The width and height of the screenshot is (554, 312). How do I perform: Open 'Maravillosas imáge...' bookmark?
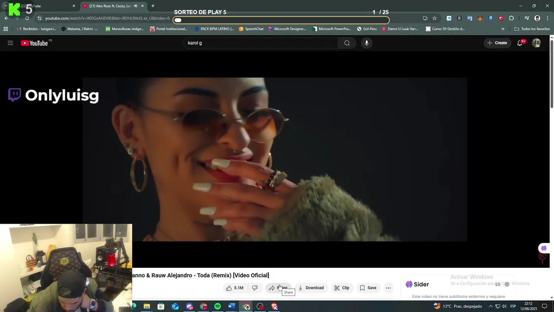(x=124, y=29)
